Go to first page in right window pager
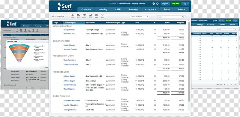 pos(224,84)
